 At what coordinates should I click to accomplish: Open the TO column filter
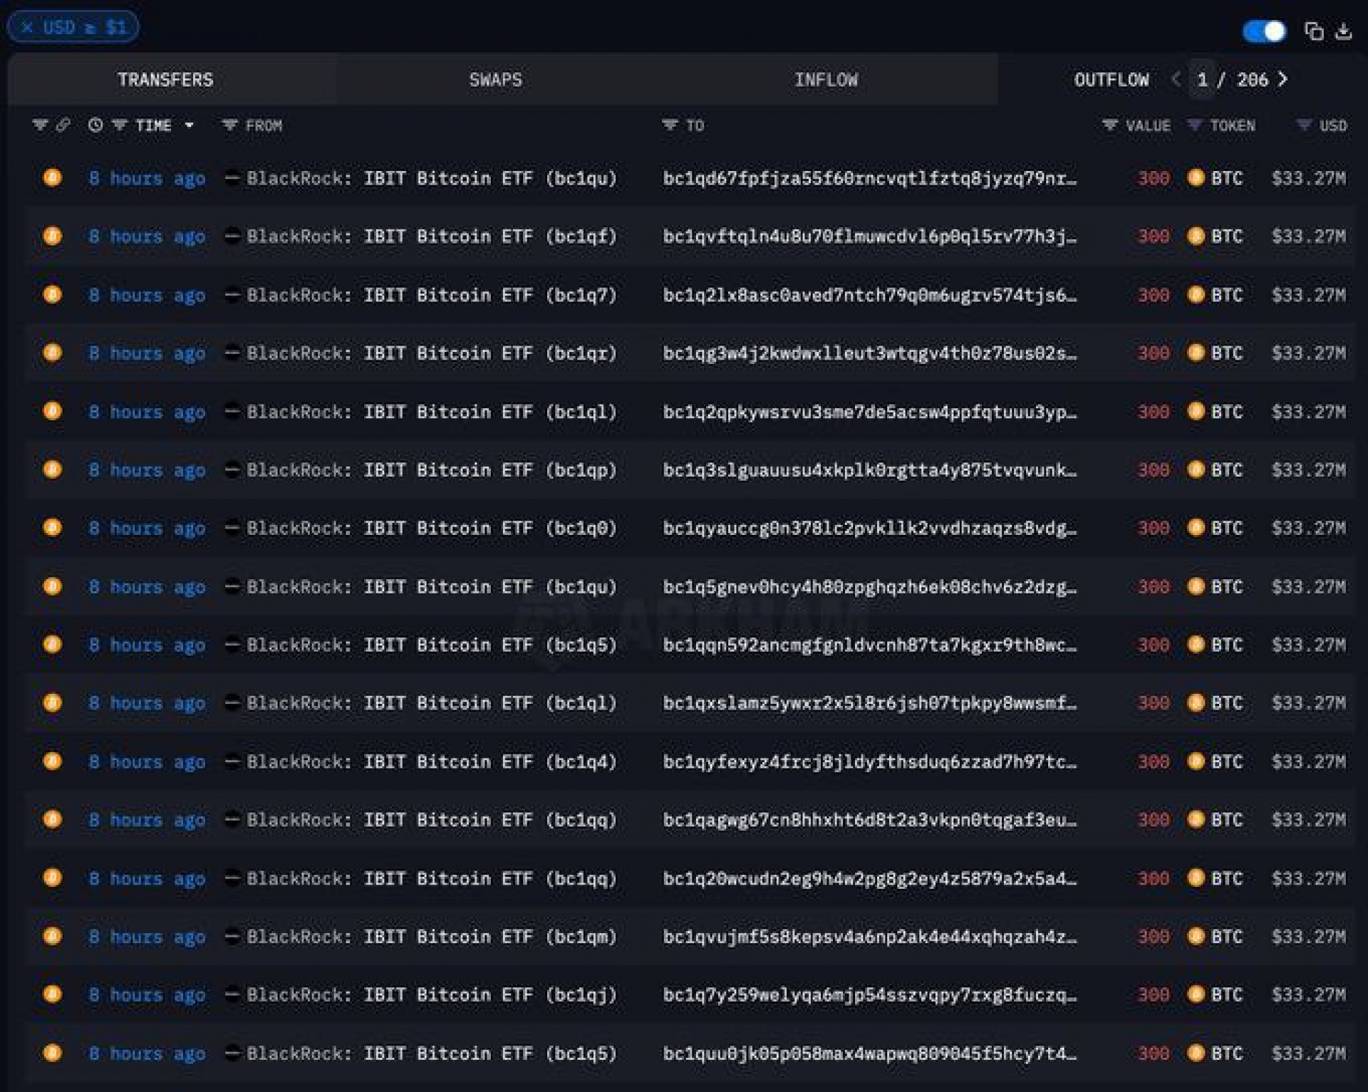669,125
